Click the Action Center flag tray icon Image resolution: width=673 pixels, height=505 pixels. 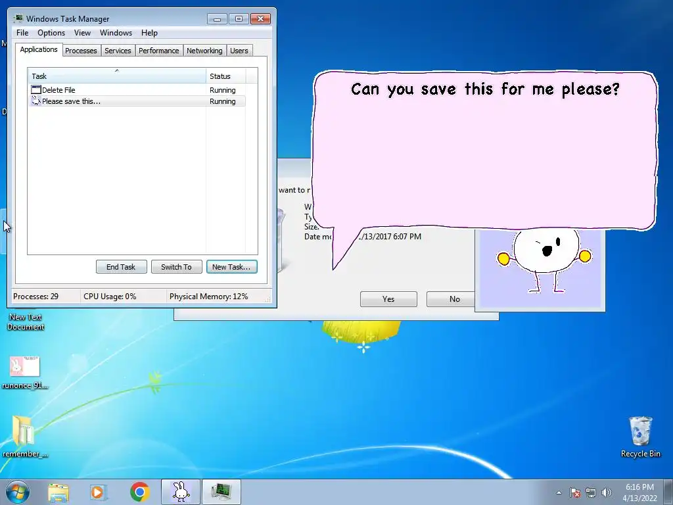[575, 493]
